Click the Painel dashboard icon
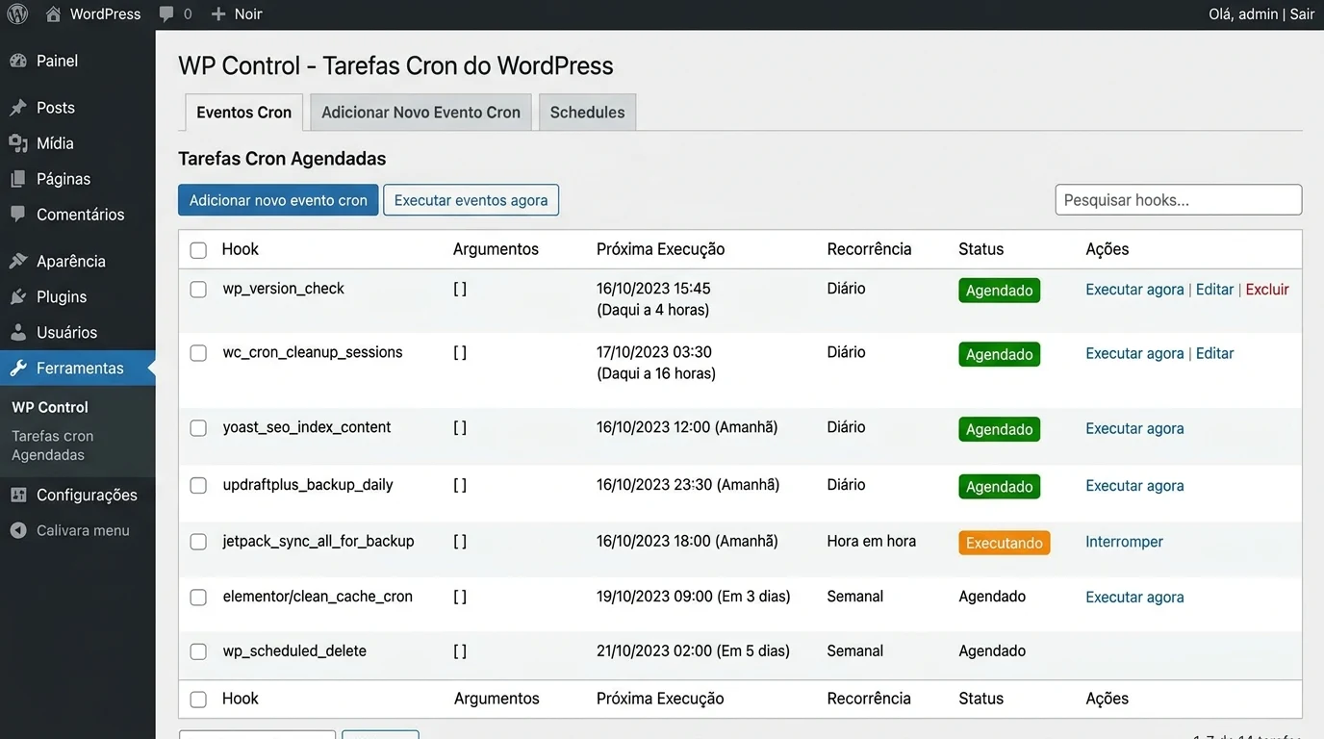 point(18,61)
